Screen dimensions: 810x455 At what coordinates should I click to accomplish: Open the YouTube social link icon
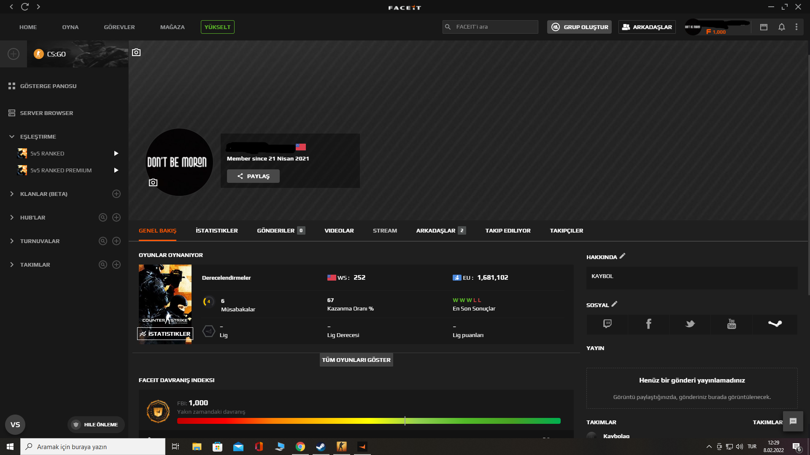pyautogui.click(x=732, y=324)
